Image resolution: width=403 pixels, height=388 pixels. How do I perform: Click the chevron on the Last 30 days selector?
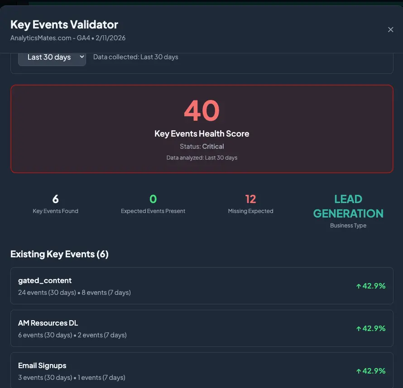[82, 57]
